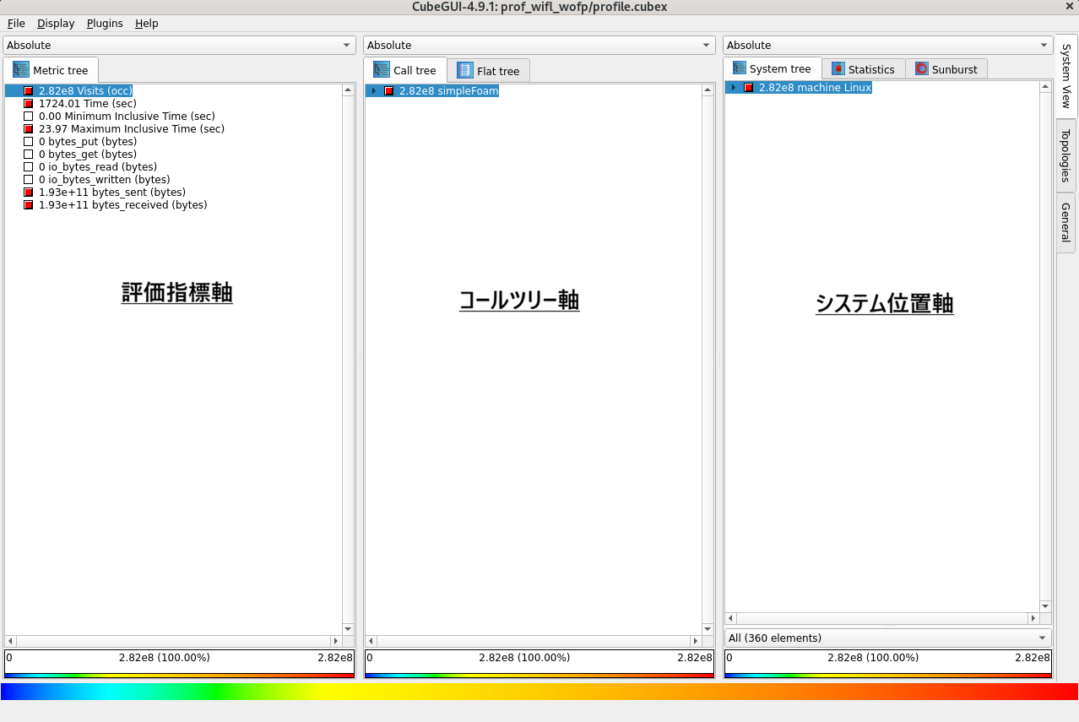Screen dimensions: 1079x722
Task: Open the All (360 elements) dropdown
Action: click(x=887, y=638)
